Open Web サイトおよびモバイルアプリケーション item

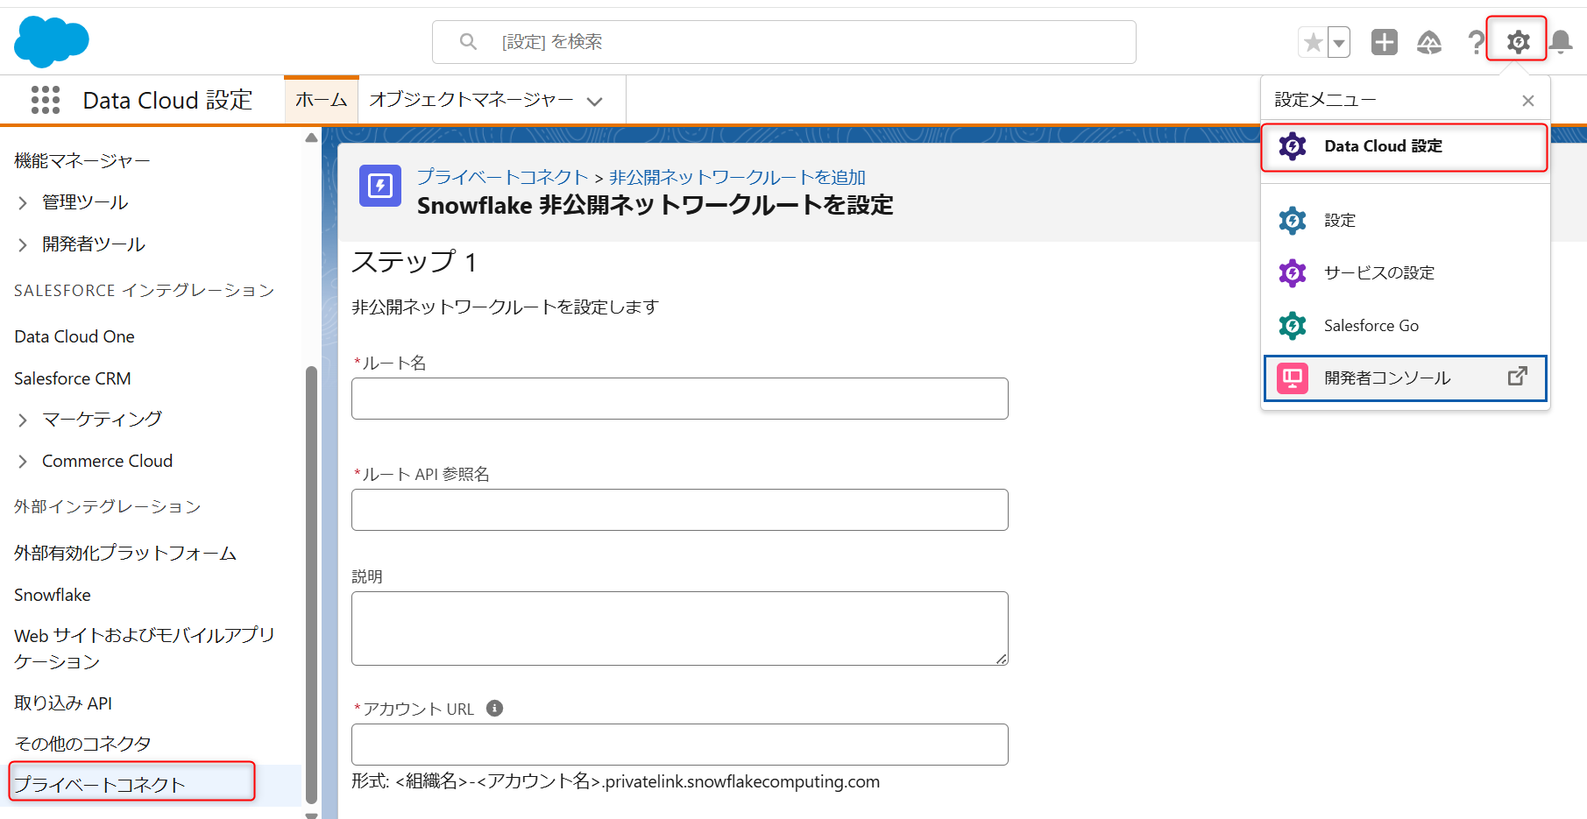pos(145,649)
